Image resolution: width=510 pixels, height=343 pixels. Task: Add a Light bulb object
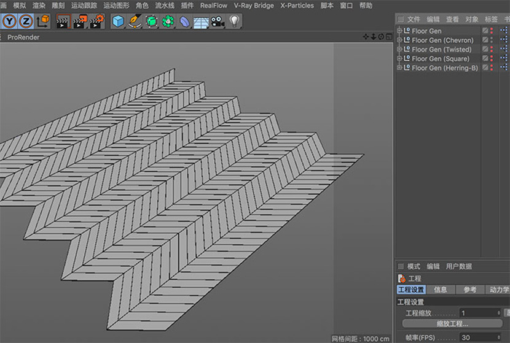[234, 21]
